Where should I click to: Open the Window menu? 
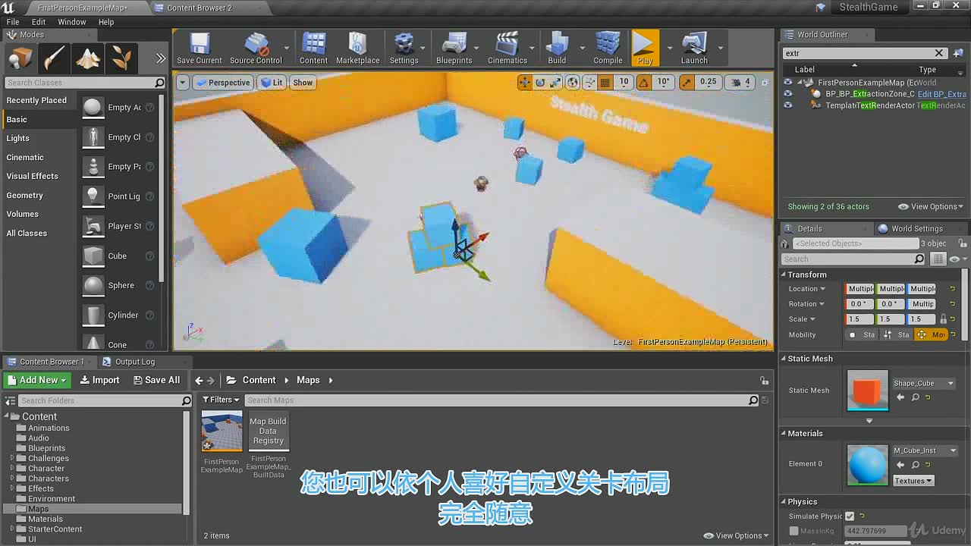tap(72, 22)
